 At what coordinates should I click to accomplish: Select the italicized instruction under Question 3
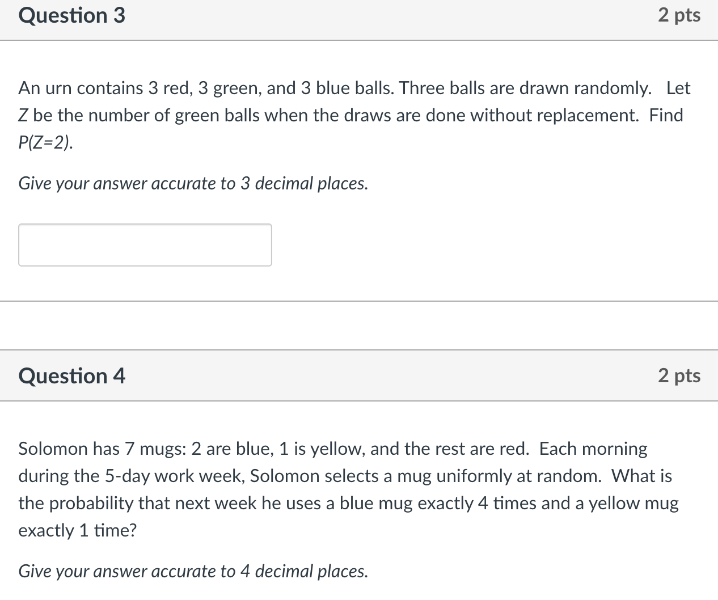click(x=193, y=183)
